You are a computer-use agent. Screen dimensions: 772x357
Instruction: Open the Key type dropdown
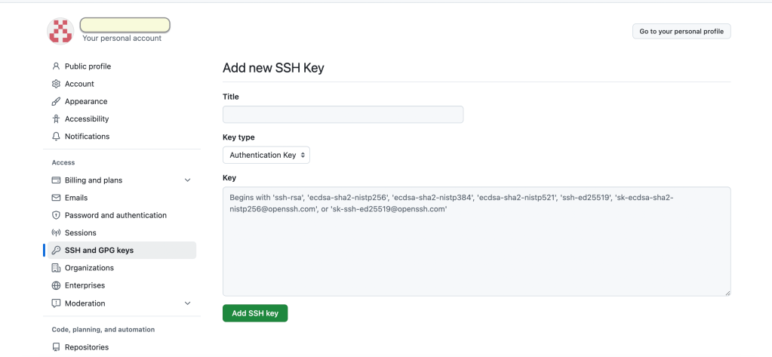pyautogui.click(x=266, y=155)
